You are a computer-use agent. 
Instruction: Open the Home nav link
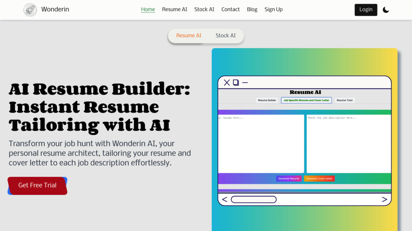(x=148, y=10)
